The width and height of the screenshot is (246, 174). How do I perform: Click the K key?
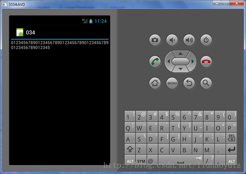[209, 138]
